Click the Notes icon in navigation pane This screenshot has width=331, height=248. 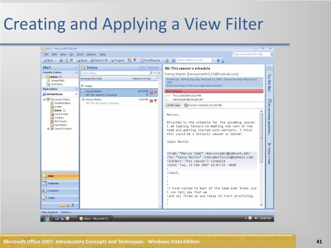62,205
